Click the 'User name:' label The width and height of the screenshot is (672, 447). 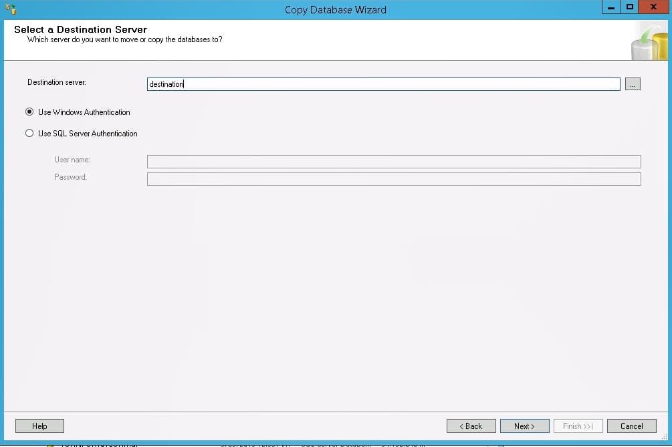point(72,160)
